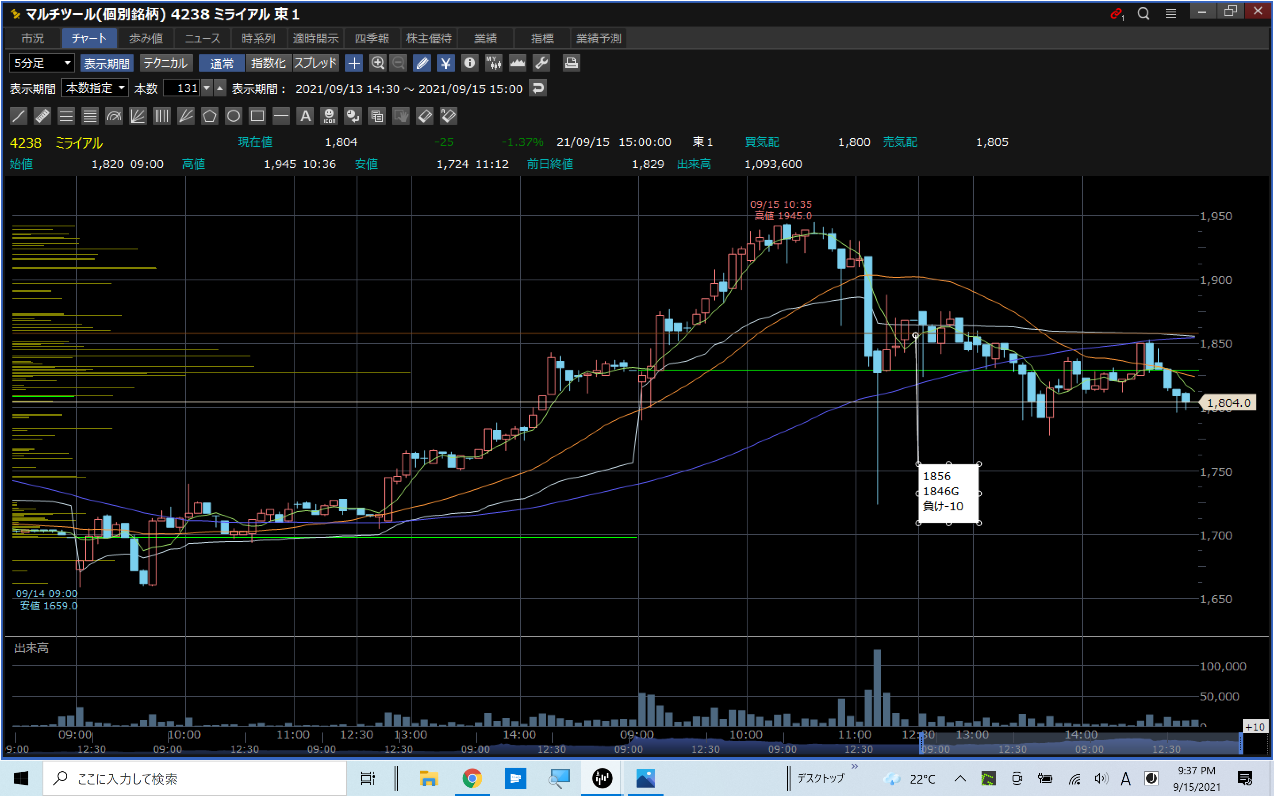Screen dimensions: 1274x796
Task: Open the 四季報 tab
Action: point(372,38)
